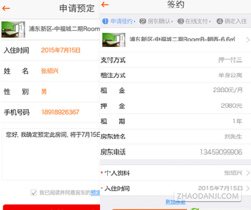The height and width of the screenshot is (210, 251).
Task: Toggle 我已阅读并同意 agreement checkbox
Action: [34, 192]
